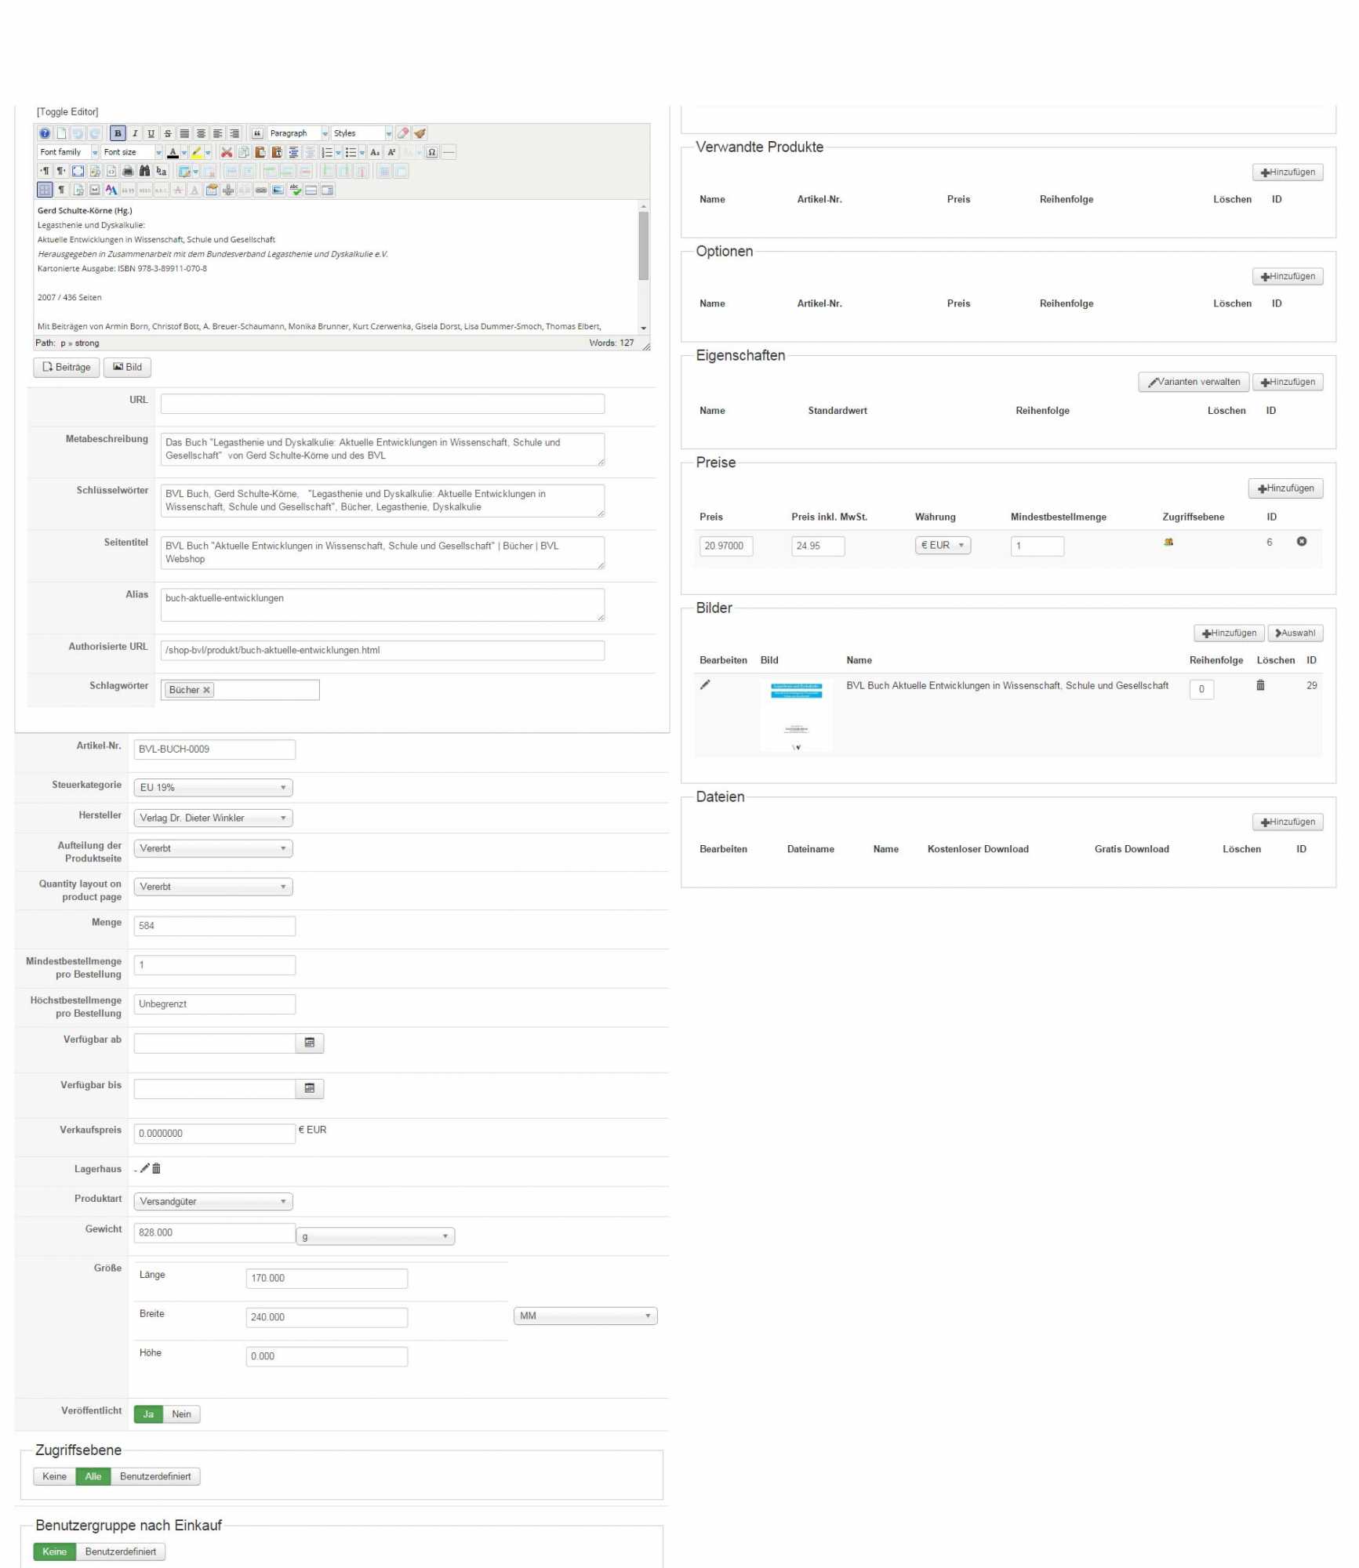Edit the BVL Buch image entry pencil
Image resolution: width=1359 pixels, height=1568 pixels.
point(705,684)
